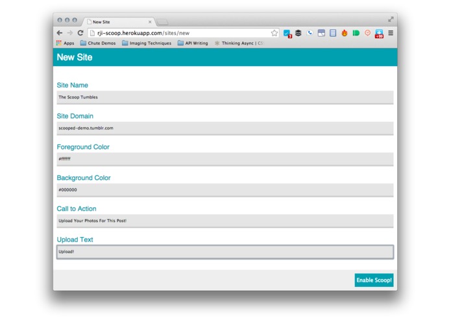The image size is (451, 320).
Task: Open the blue document list extension
Action: coord(333,33)
